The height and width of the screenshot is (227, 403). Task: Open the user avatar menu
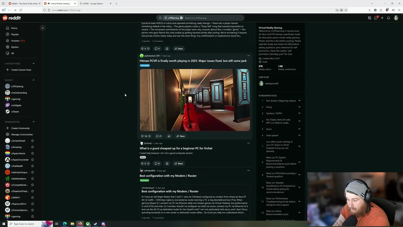396,18
